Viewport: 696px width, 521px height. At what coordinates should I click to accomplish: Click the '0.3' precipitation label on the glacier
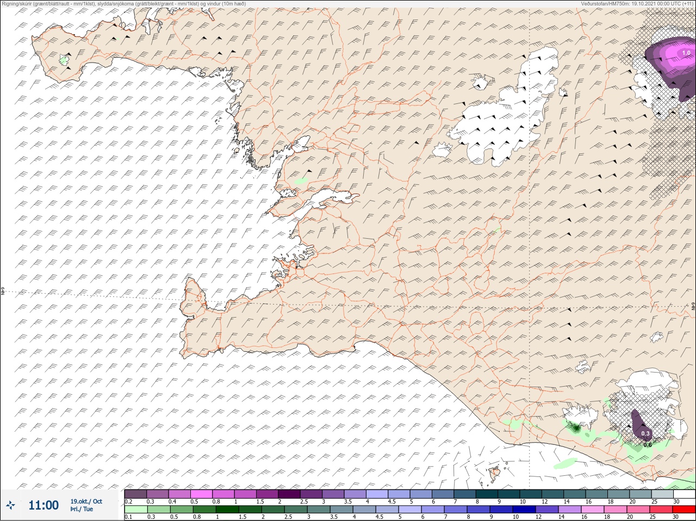(645, 433)
